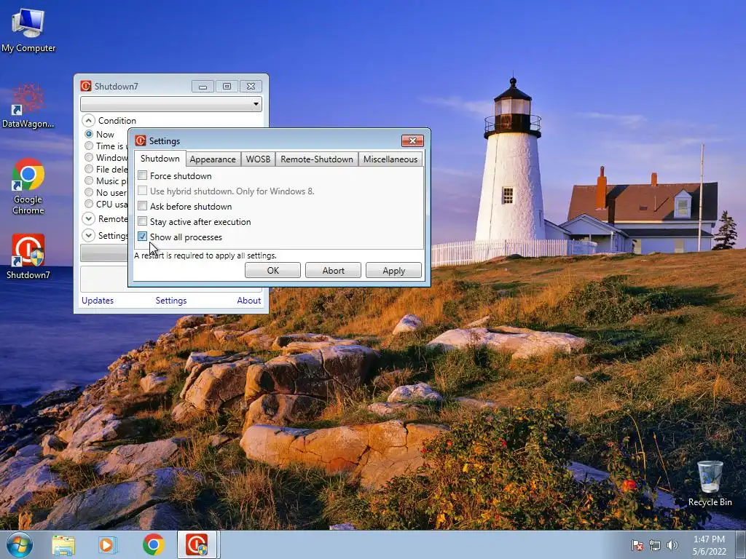Image resolution: width=746 pixels, height=559 pixels.
Task: Expand the Remote section
Action: click(x=88, y=218)
